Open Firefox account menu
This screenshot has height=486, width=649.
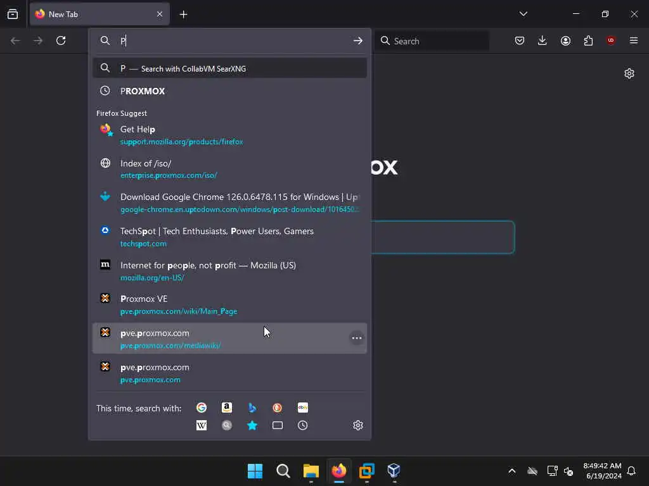point(565,40)
